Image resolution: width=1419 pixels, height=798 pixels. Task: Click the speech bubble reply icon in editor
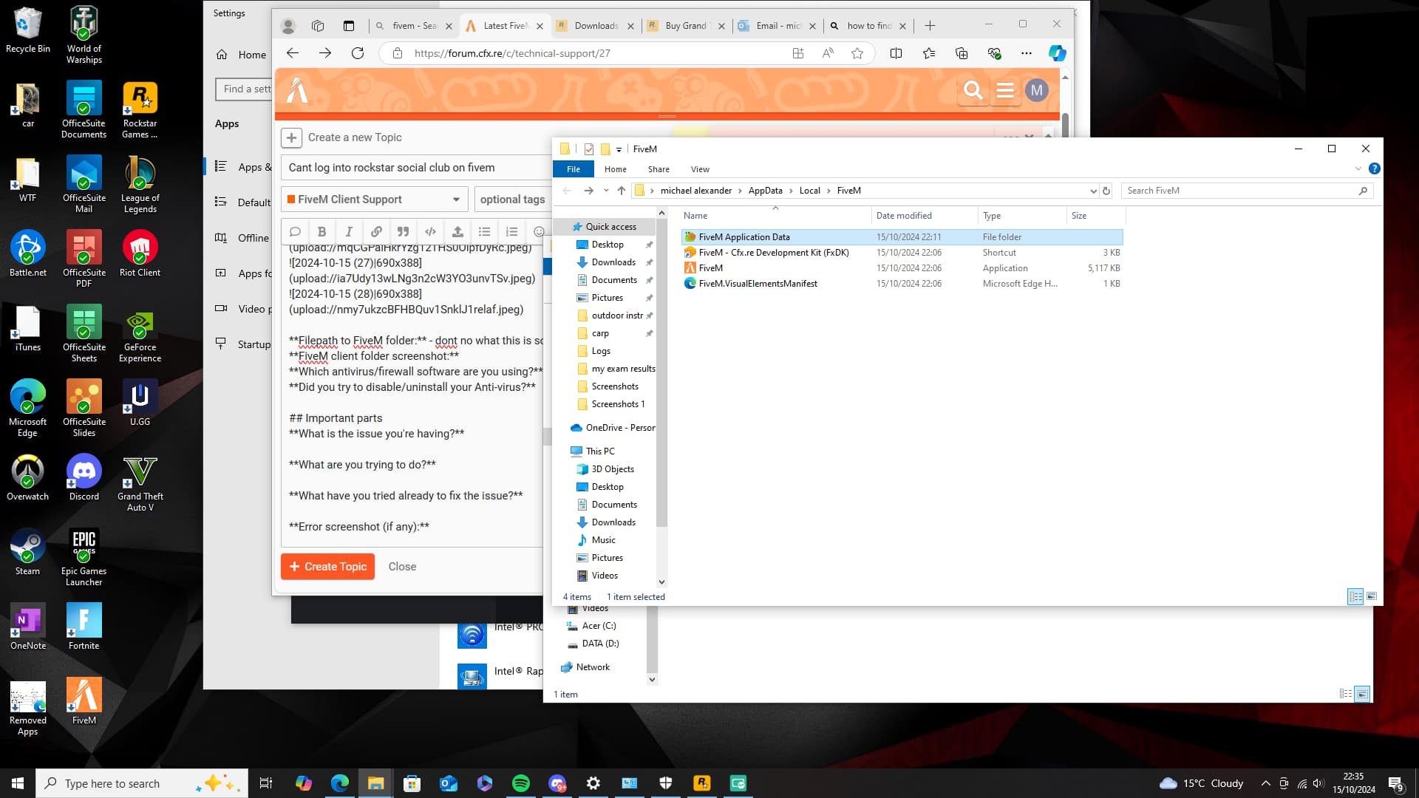tap(295, 231)
